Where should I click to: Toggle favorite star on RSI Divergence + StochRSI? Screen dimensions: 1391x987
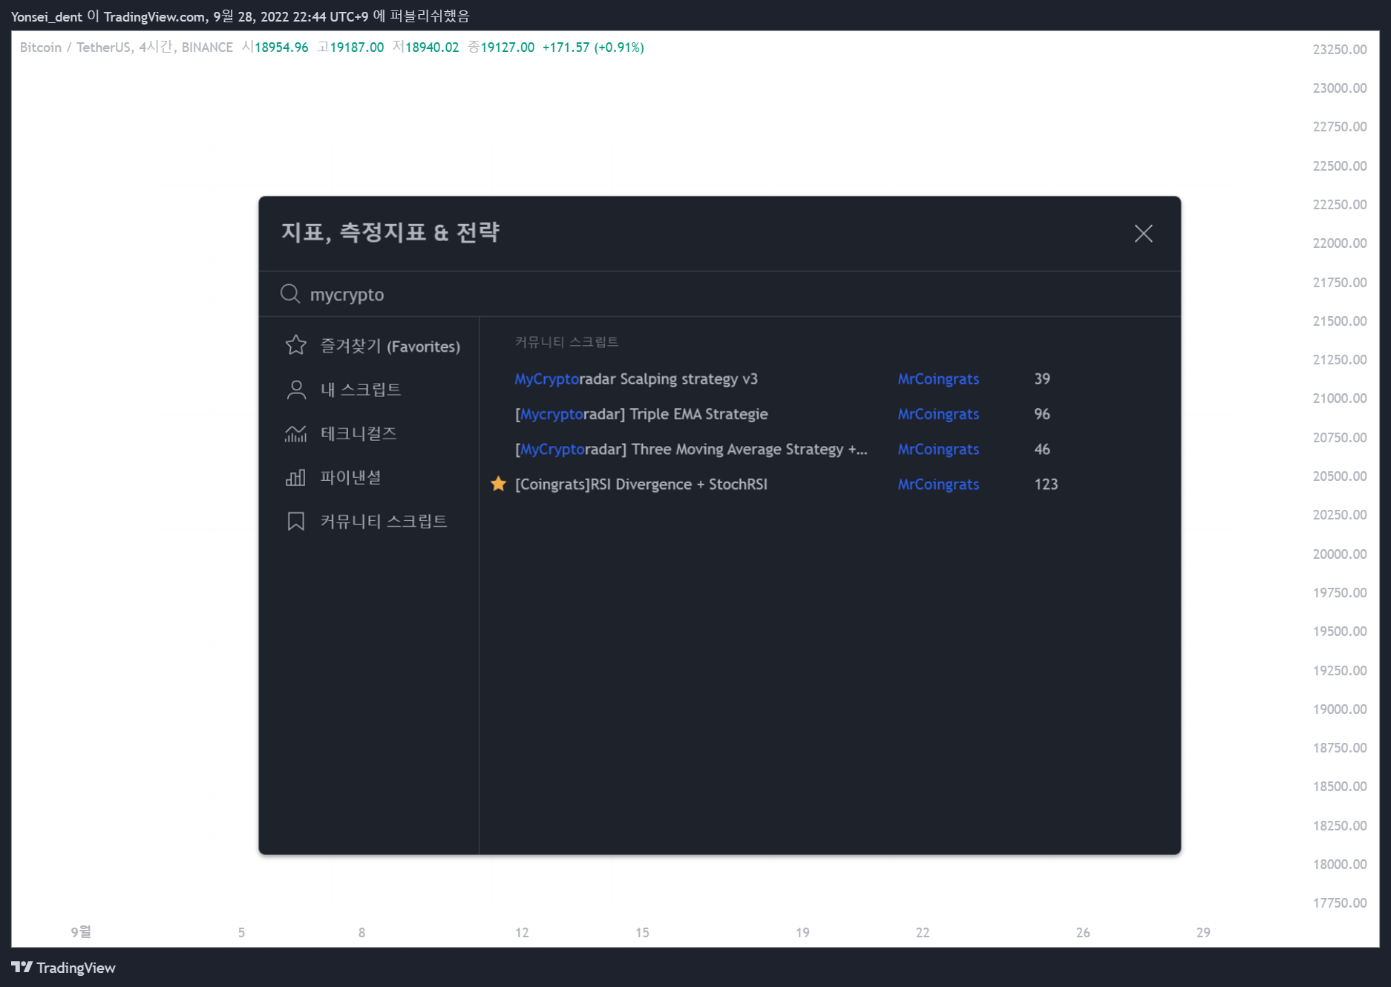(498, 484)
